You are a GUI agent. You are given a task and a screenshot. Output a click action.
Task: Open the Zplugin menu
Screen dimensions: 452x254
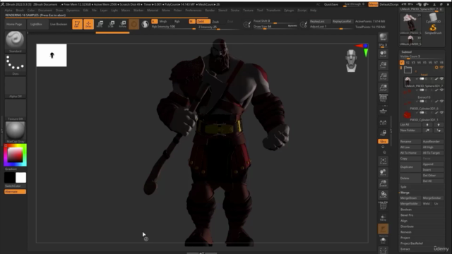[289, 10]
